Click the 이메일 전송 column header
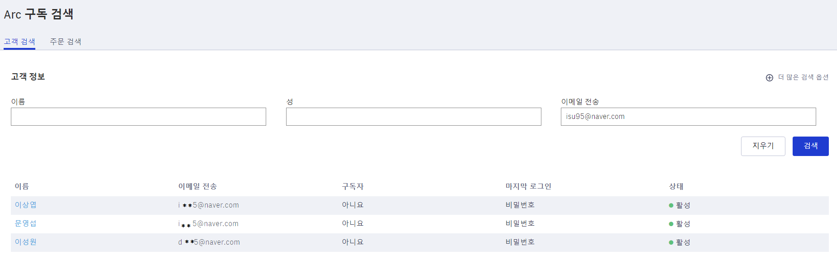This screenshot has height=279, width=837. pos(197,186)
